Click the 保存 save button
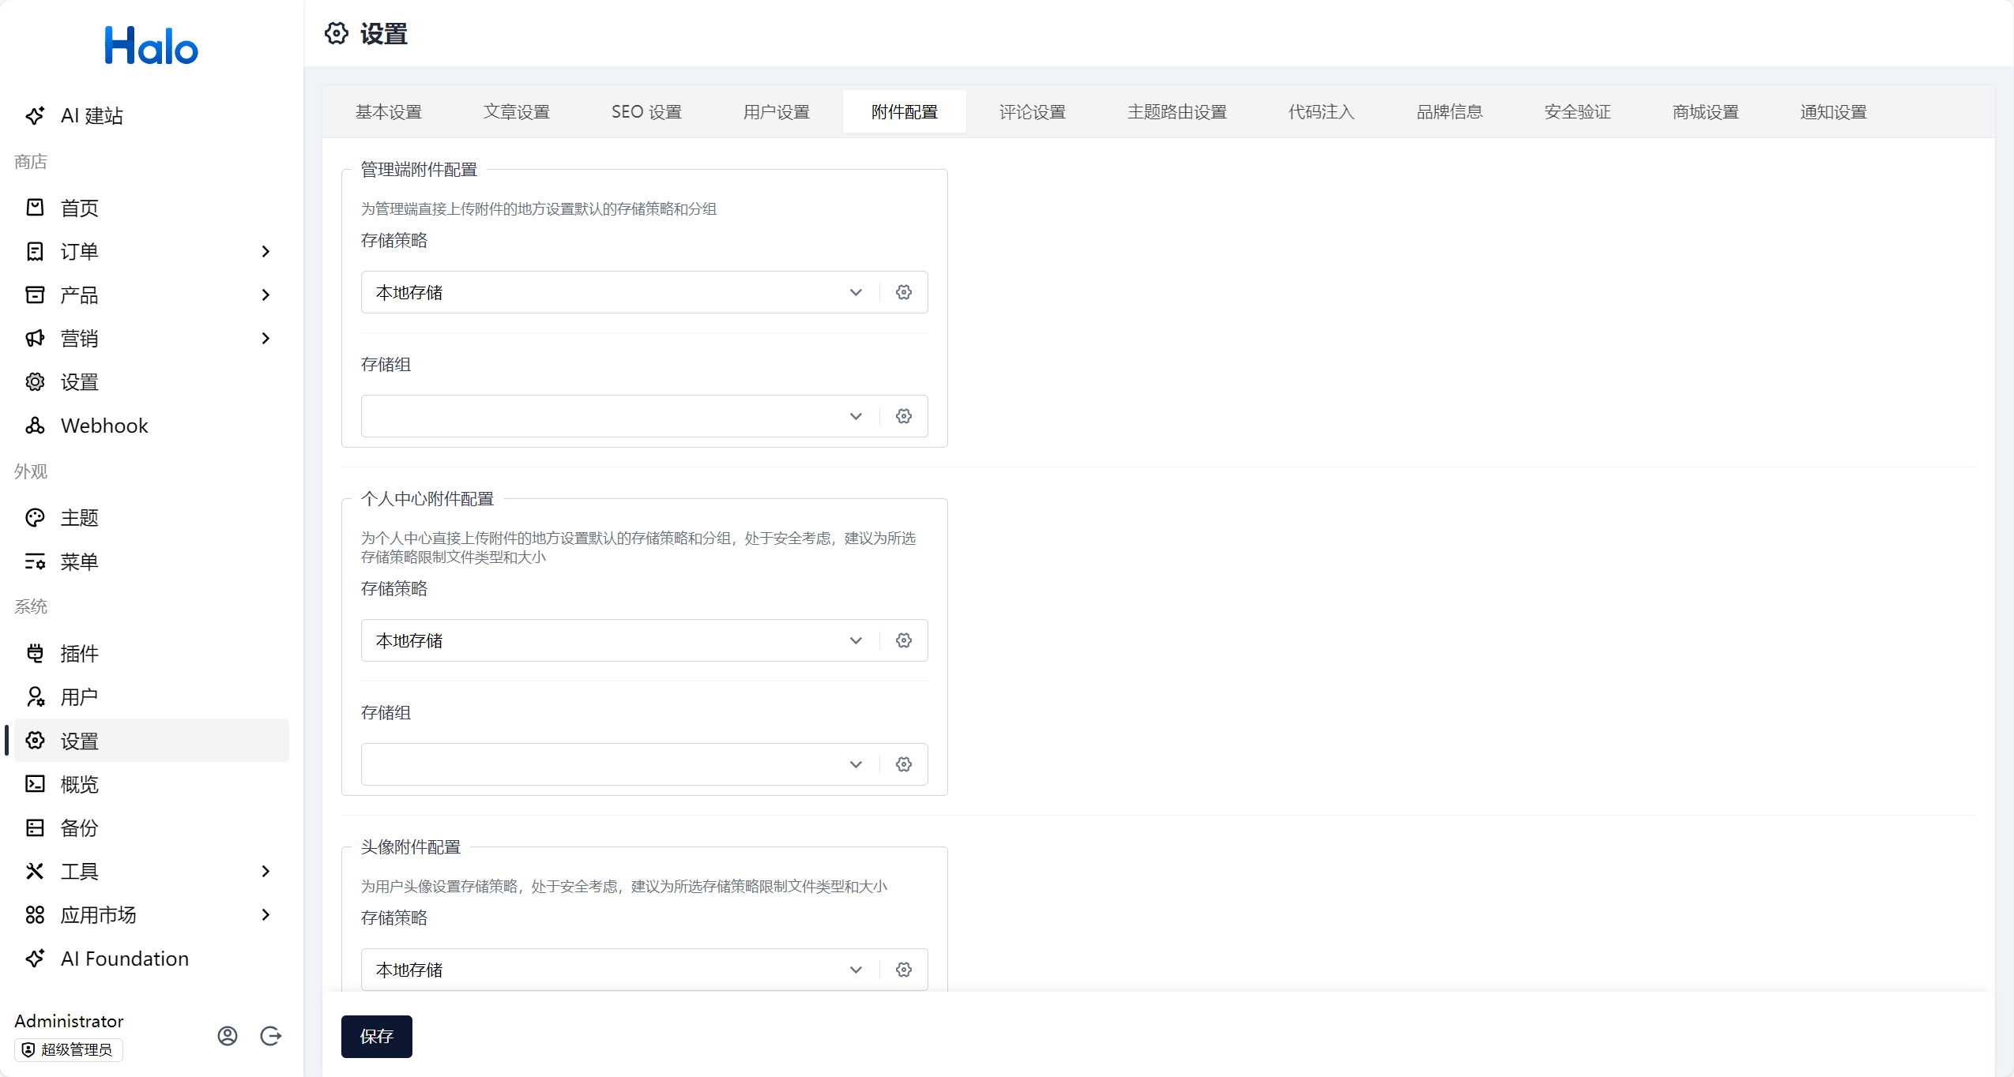Image resolution: width=2014 pixels, height=1077 pixels. pos(377,1036)
